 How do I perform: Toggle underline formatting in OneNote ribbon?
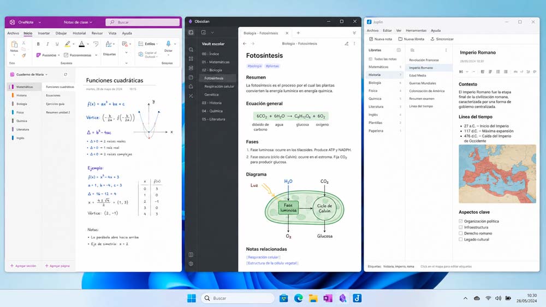(x=57, y=44)
